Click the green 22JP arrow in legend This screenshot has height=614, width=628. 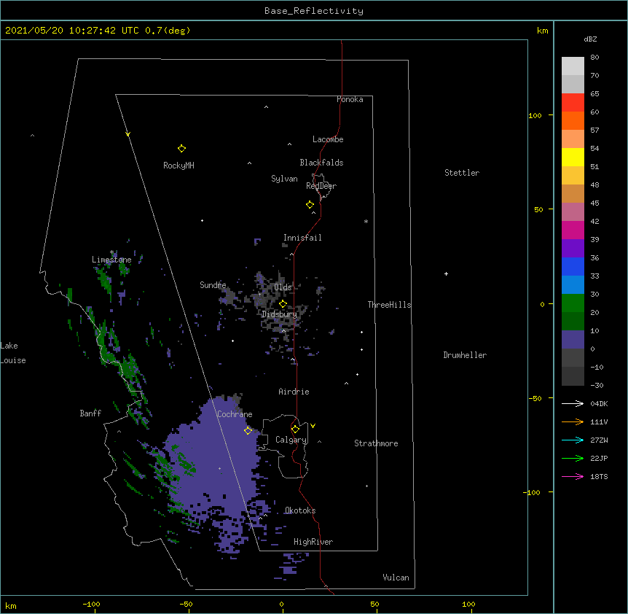click(x=573, y=458)
